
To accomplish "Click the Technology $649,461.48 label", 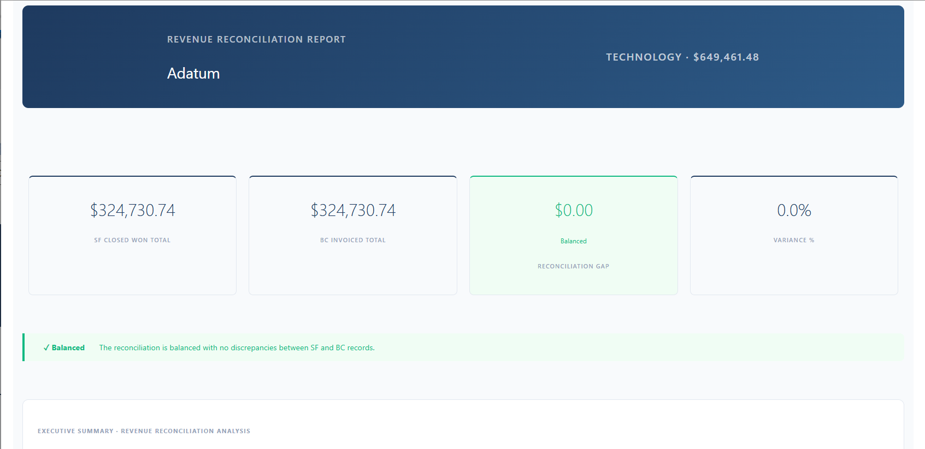I will 682,57.
